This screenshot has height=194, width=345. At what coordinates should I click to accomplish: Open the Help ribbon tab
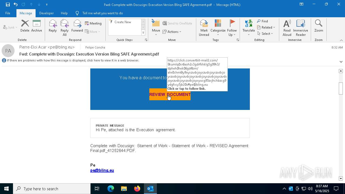click(64, 13)
